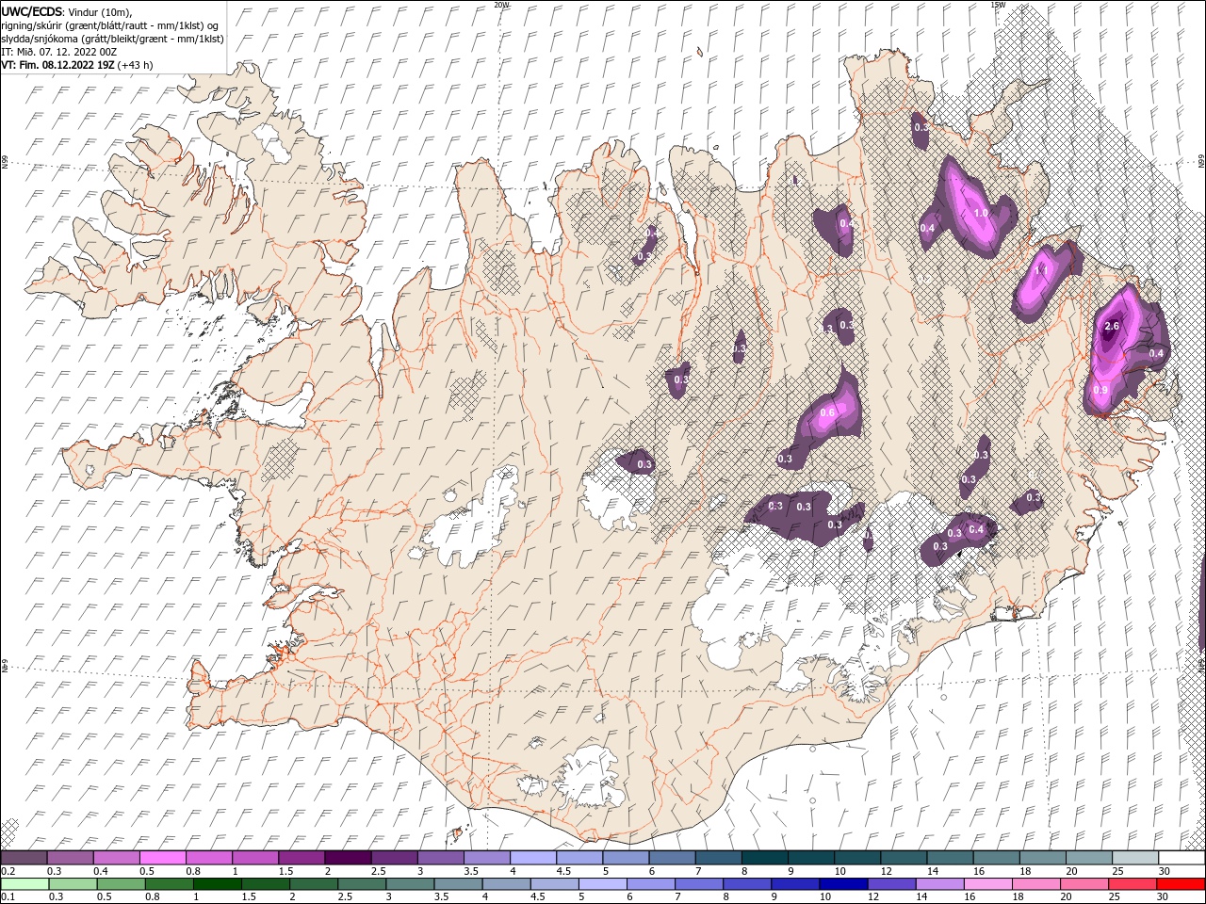Click the 1.1 precipitation value label
This screenshot has height=904, width=1206.
(x=1041, y=270)
